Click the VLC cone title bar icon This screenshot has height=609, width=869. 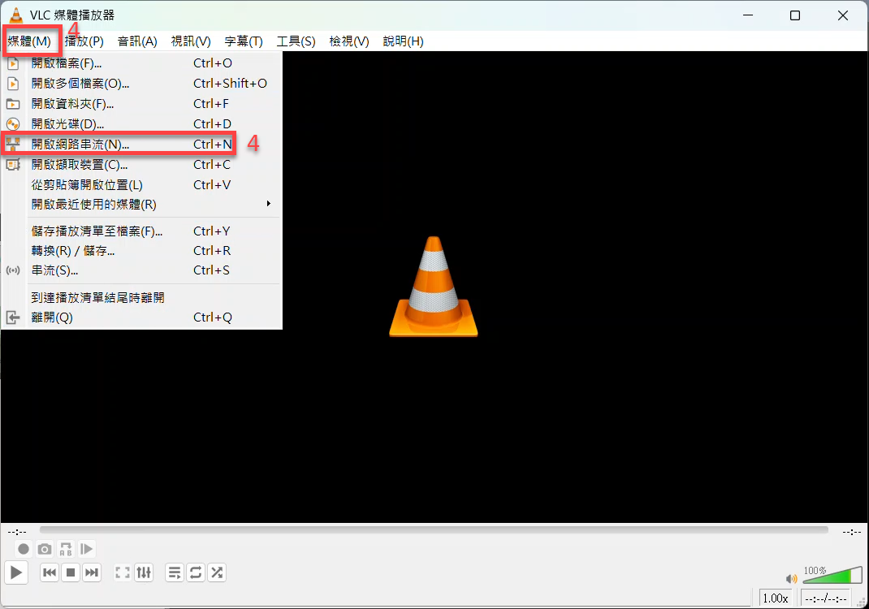pos(16,15)
